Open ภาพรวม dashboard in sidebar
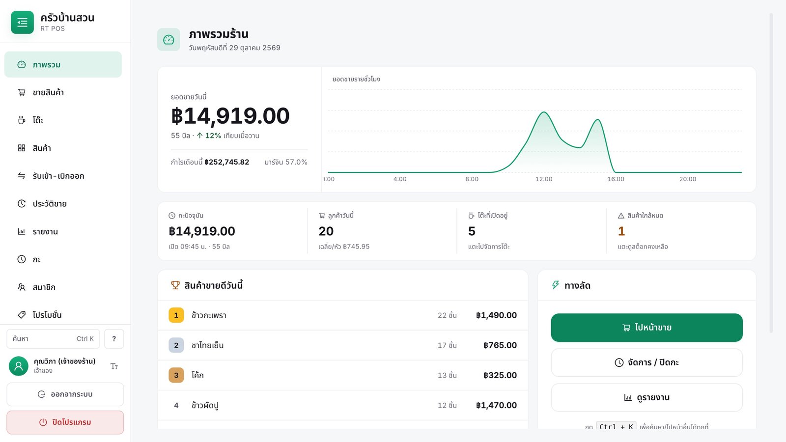The width and height of the screenshot is (786, 442). (63, 64)
